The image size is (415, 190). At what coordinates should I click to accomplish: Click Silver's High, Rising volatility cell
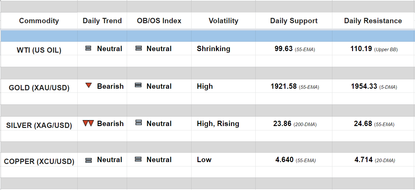218,124
